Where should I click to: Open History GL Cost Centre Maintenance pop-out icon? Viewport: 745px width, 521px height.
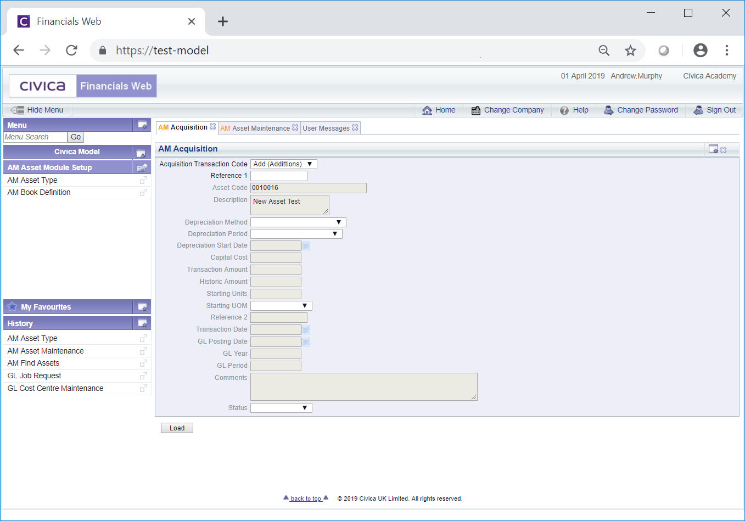(x=143, y=388)
